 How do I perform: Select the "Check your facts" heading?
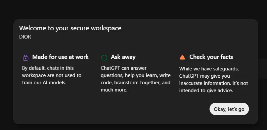click(x=211, y=57)
